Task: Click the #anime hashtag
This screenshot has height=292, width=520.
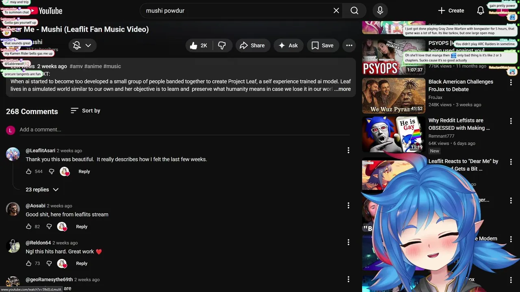Action: pyautogui.click(x=93, y=66)
